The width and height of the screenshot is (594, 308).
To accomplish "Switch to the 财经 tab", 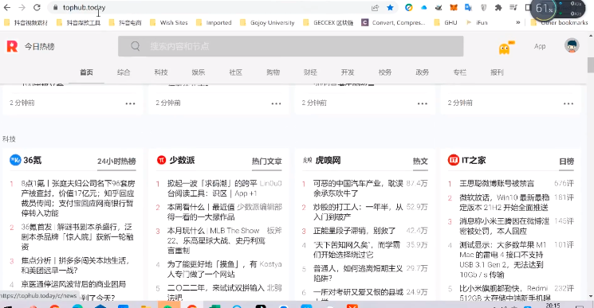I will coord(310,72).
